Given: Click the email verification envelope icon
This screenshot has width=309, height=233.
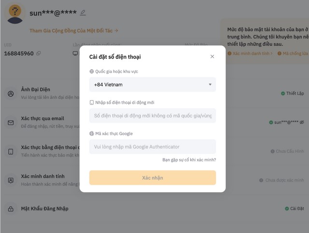Looking at the screenshot, I should [11, 123].
